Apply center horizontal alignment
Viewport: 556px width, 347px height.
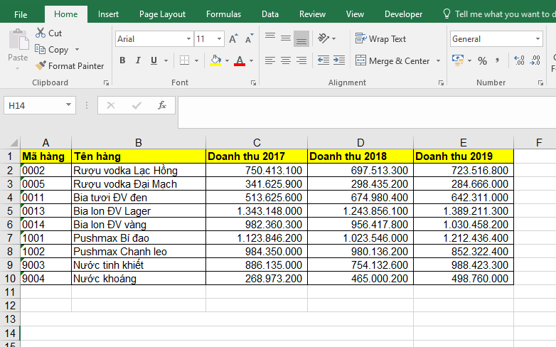[285, 60]
